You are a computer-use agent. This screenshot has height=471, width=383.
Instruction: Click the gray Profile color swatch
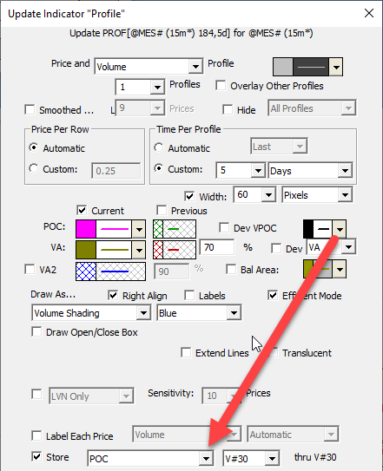click(283, 67)
